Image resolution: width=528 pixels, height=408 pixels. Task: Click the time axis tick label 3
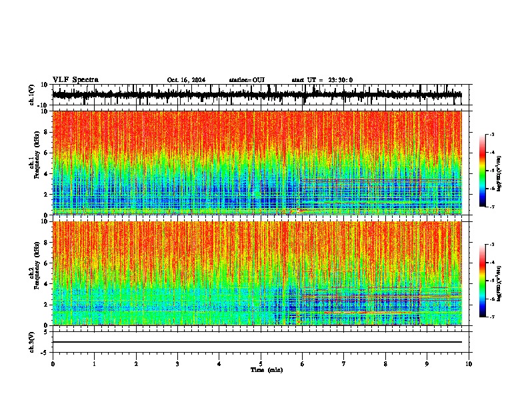pos(177,364)
